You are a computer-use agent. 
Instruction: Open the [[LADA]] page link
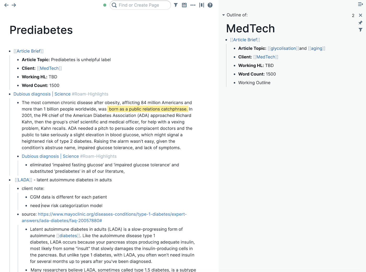pyautogui.click(x=24, y=180)
